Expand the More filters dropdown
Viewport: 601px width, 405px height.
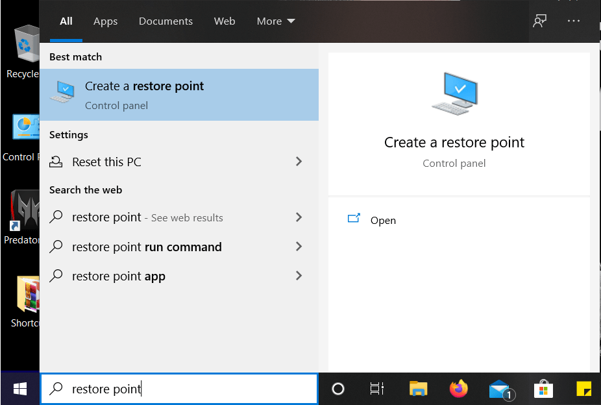point(275,21)
